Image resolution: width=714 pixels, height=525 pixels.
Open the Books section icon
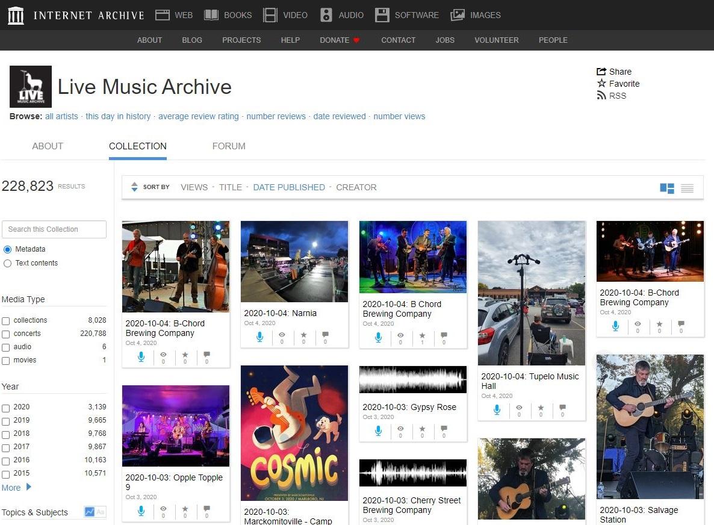[211, 15]
